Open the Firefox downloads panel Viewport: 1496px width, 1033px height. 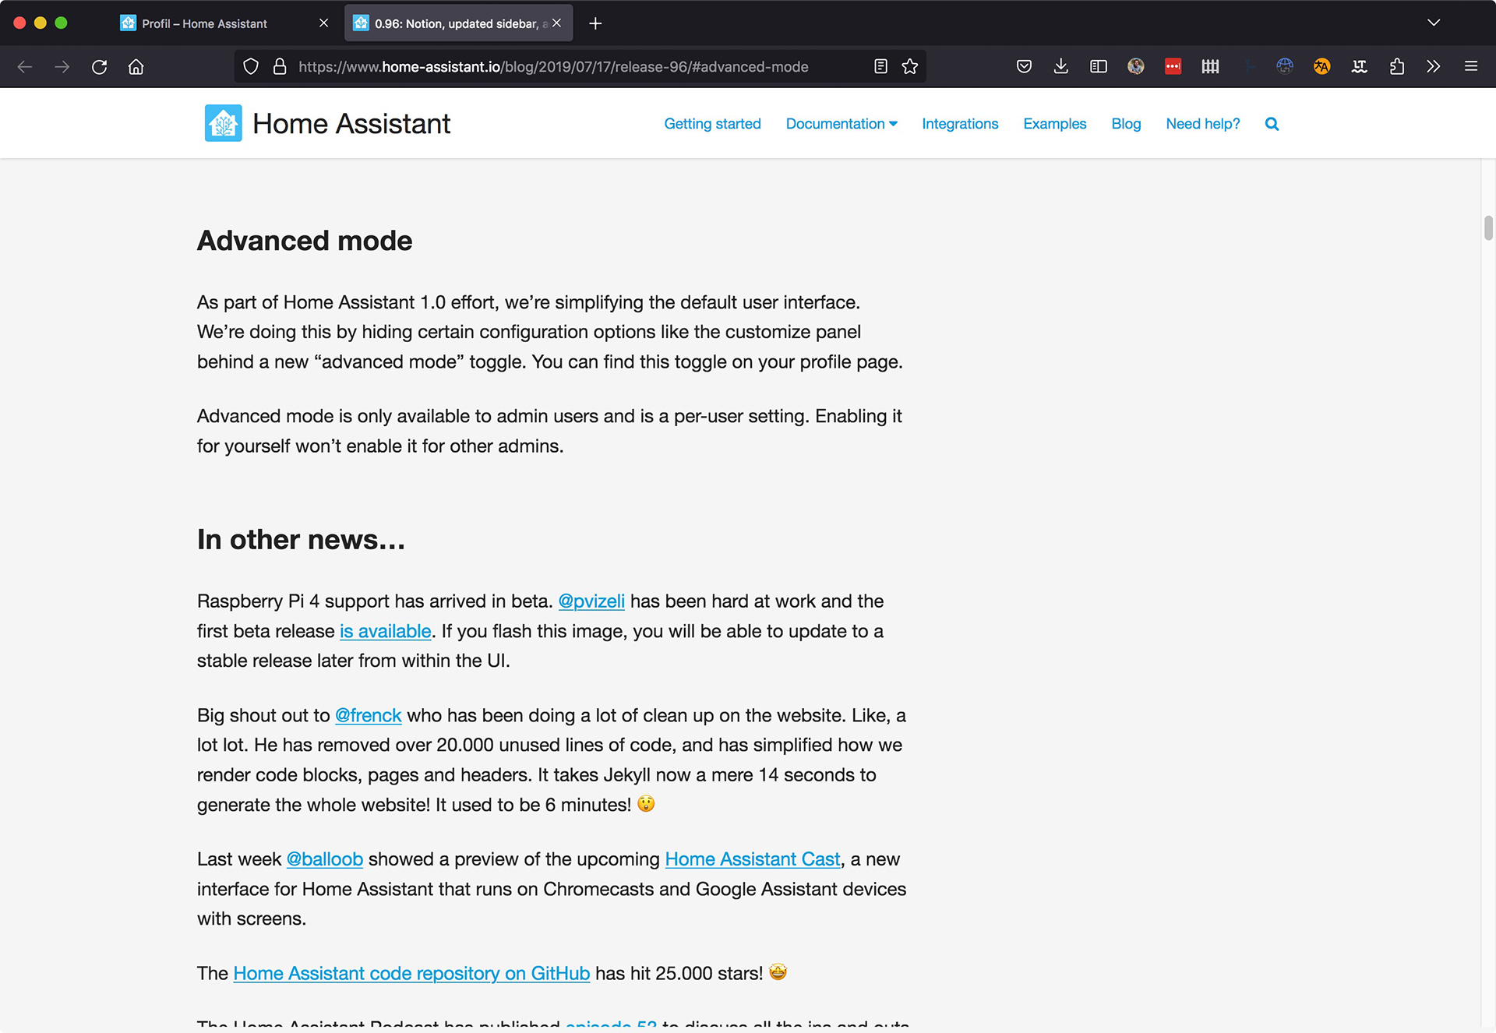1060,67
